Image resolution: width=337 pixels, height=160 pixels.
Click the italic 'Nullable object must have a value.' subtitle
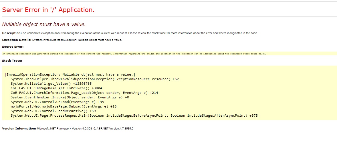click(44, 24)
